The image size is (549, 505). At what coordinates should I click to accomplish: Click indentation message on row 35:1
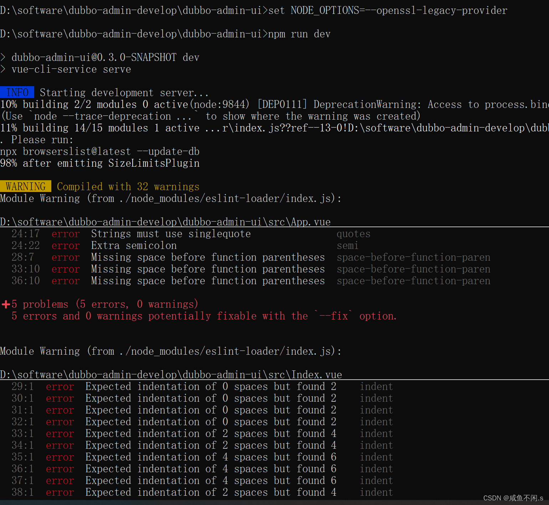click(x=211, y=457)
